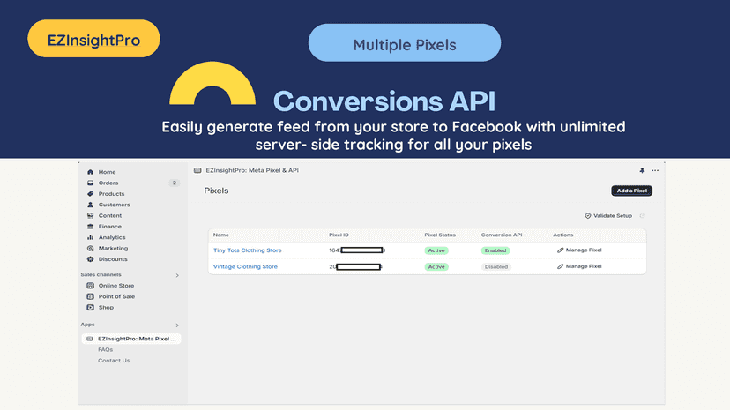Click the Validate Setup link
The width and height of the screenshot is (730, 411).
[612, 216]
